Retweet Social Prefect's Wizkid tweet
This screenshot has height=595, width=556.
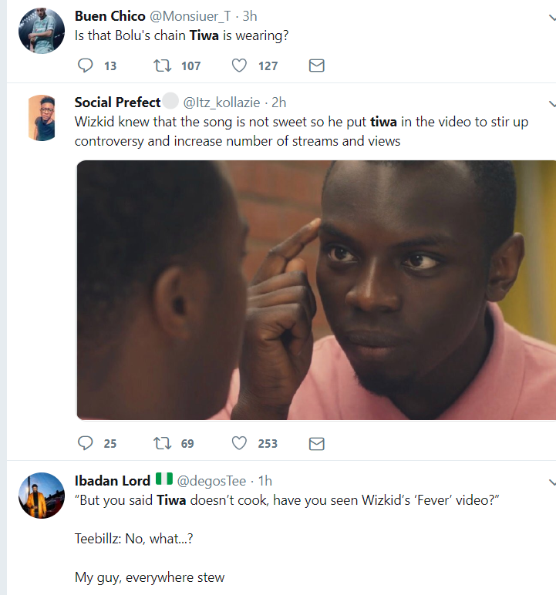[163, 443]
